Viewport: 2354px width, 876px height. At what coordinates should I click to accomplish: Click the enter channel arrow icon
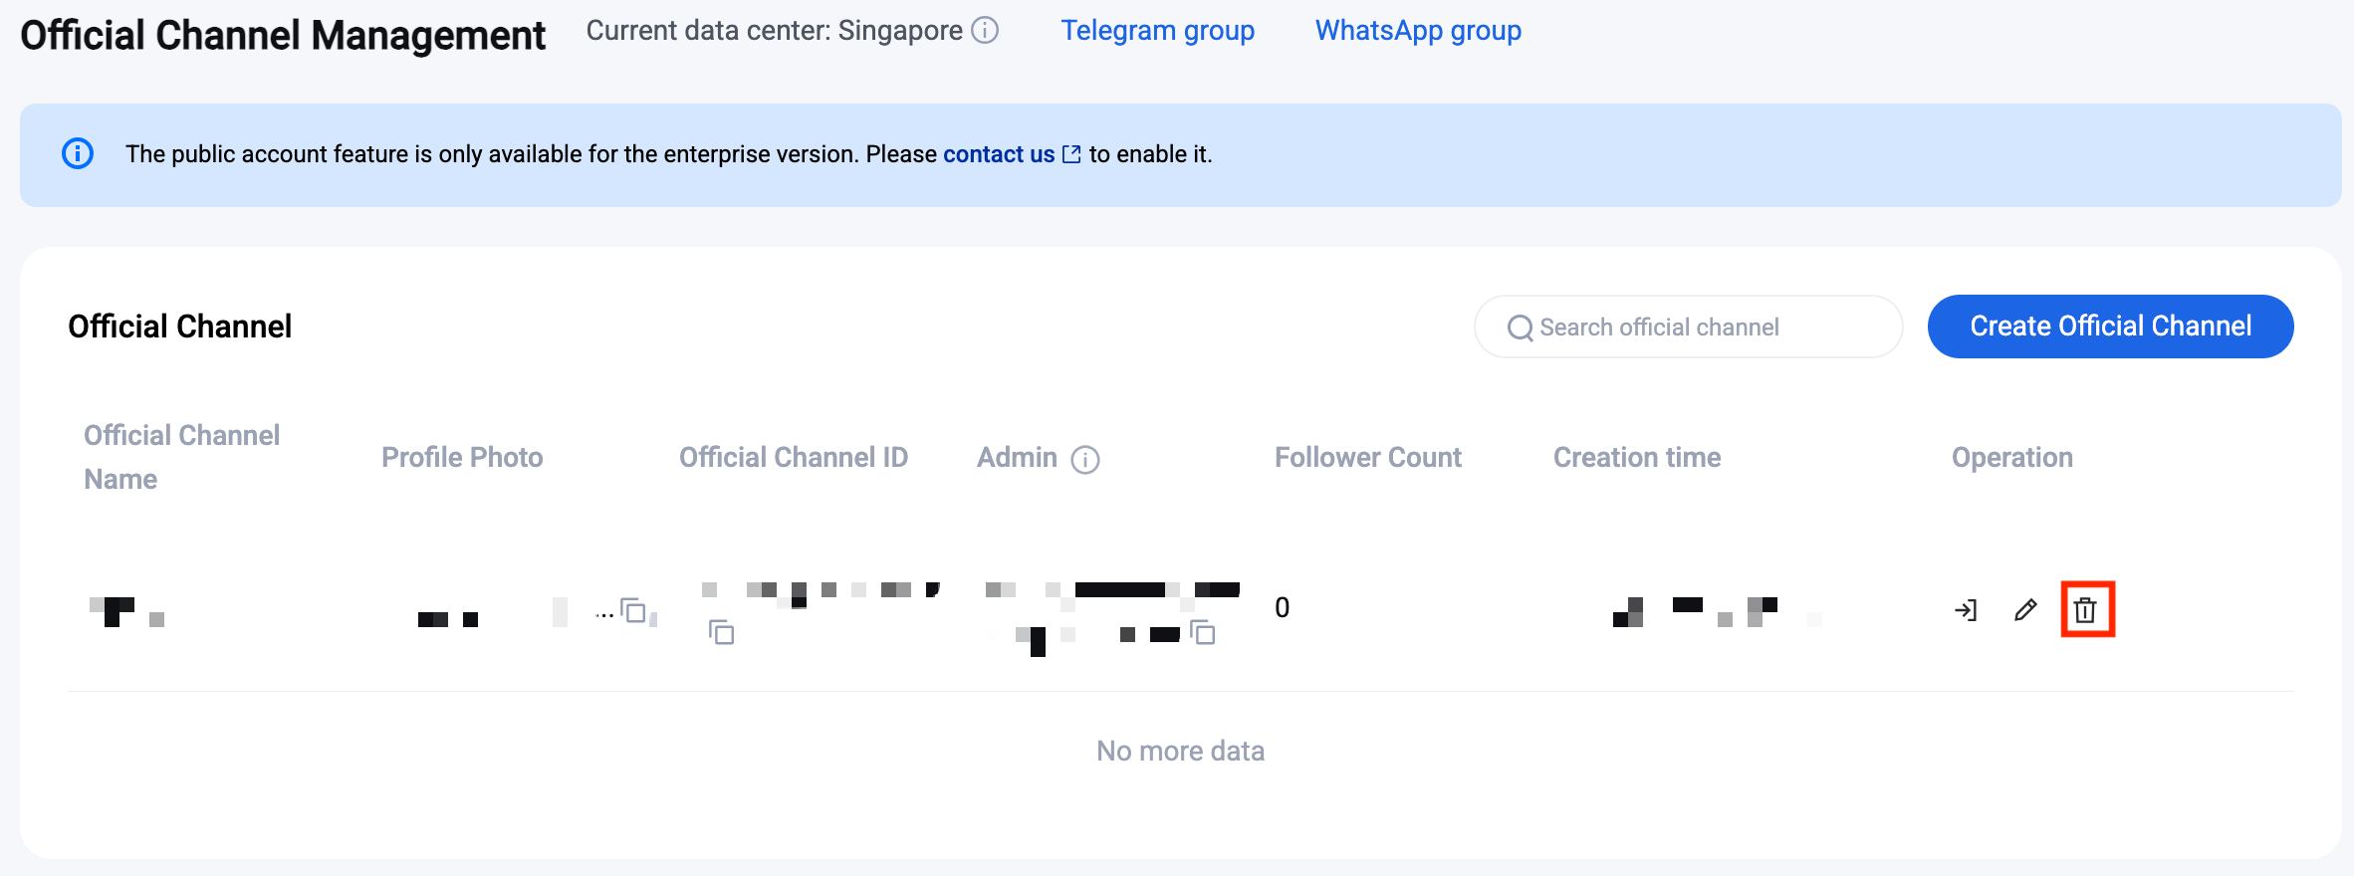tap(1966, 610)
